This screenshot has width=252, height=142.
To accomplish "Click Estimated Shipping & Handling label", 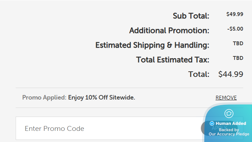I will pos(152,45).
